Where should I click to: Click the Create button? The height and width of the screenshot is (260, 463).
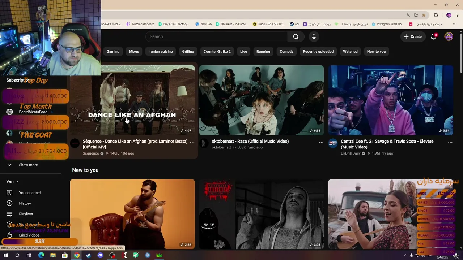[413, 36]
